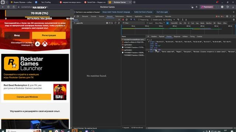This screenshot has height=132, width=236.
Task: Toggle the network filter funnel icon
Action: tap(131, 19)
